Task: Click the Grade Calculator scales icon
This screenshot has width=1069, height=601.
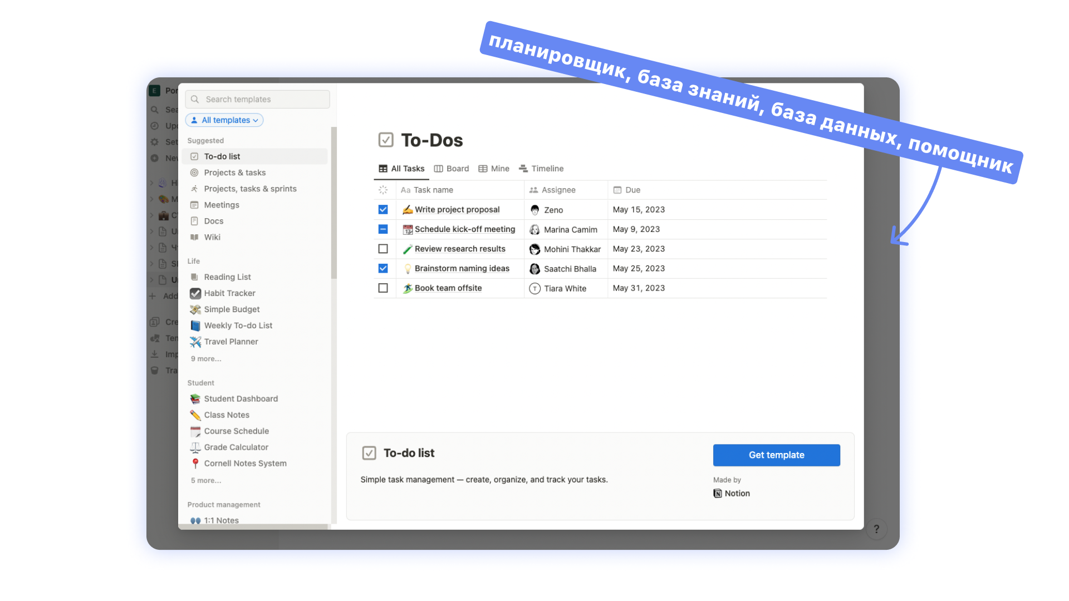Action: click(x=195, y=447)
